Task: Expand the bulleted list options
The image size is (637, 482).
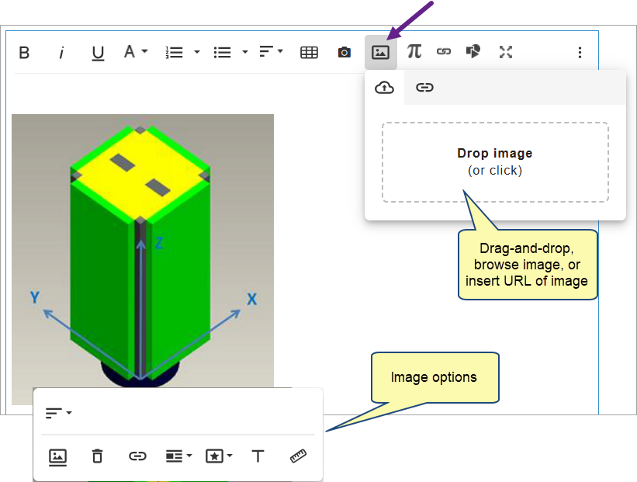Action: [x=244, y=52]
